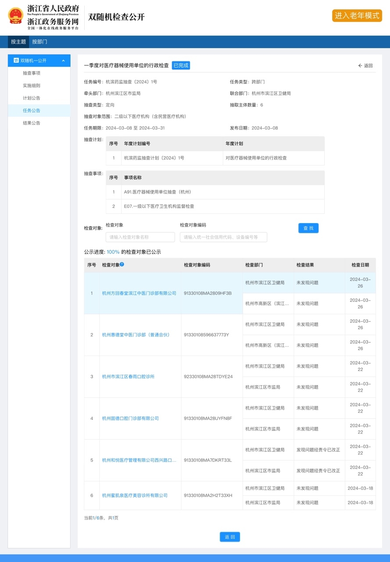Focus the 检查对象 name input field
This screenshot has width=390, height=562.
coord(140,237)
